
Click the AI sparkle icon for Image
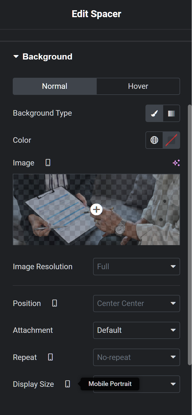(176, 163)
